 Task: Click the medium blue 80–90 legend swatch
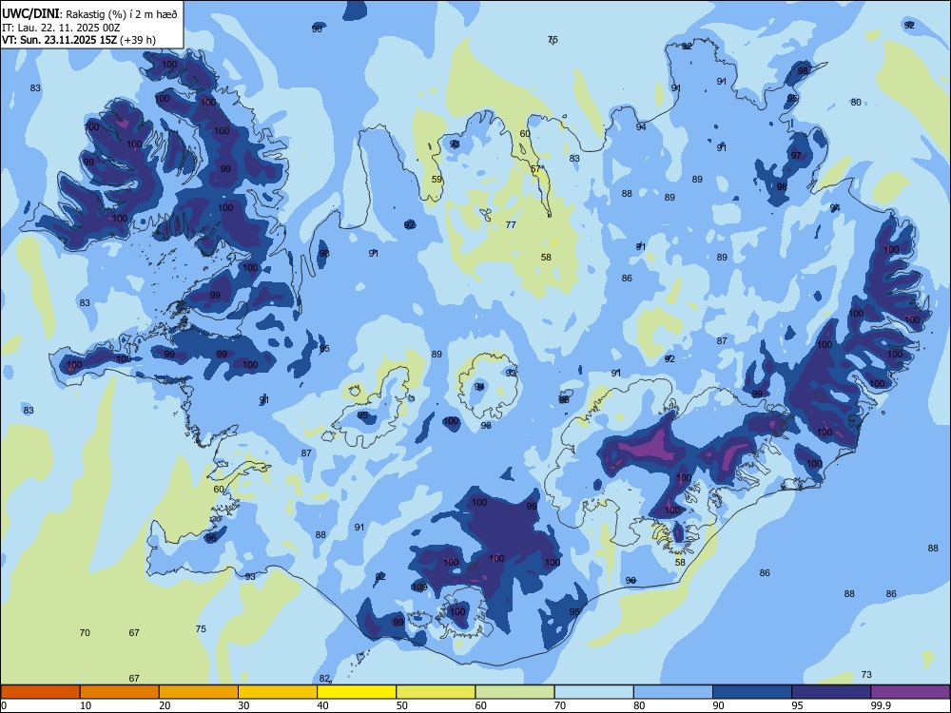673,692
